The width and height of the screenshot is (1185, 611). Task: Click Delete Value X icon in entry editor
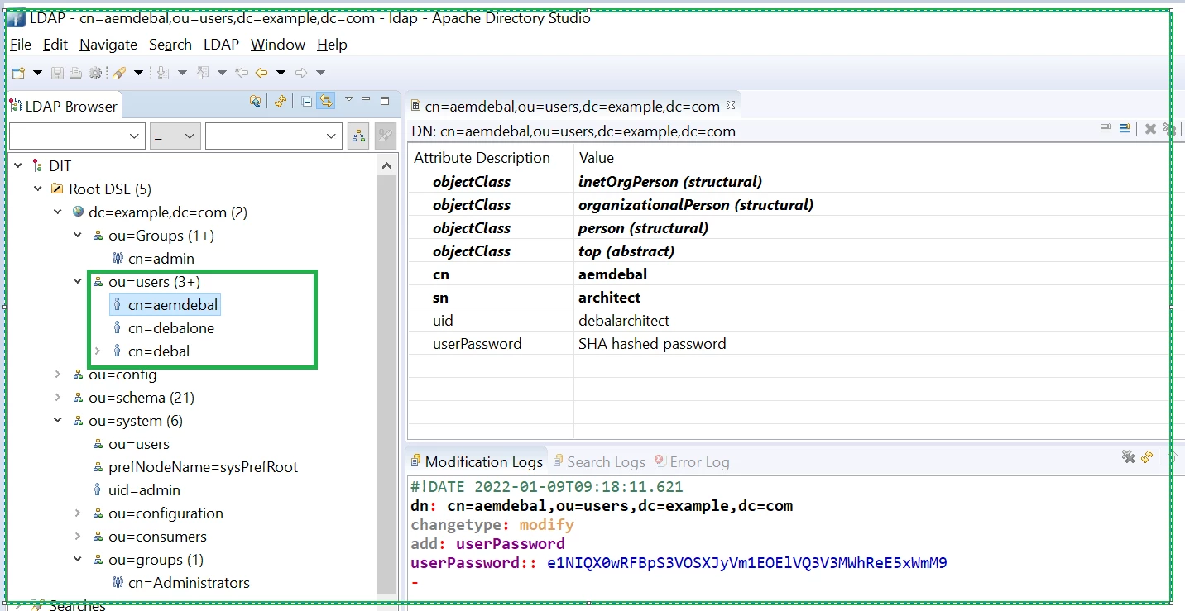click(1150, 129)
